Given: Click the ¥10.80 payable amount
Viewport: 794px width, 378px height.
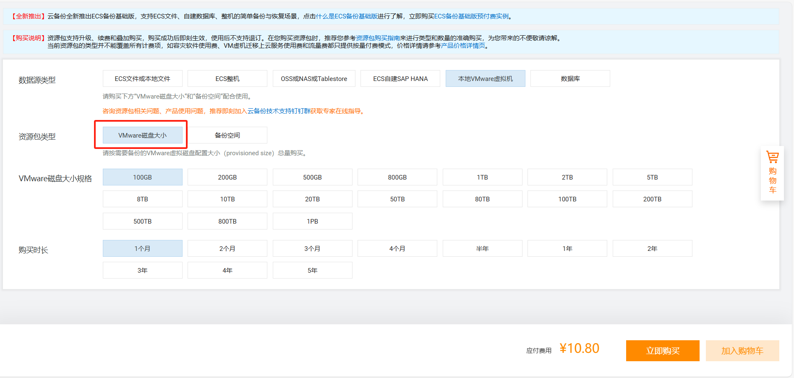Looking at the screenshot, I should point(580,348).
